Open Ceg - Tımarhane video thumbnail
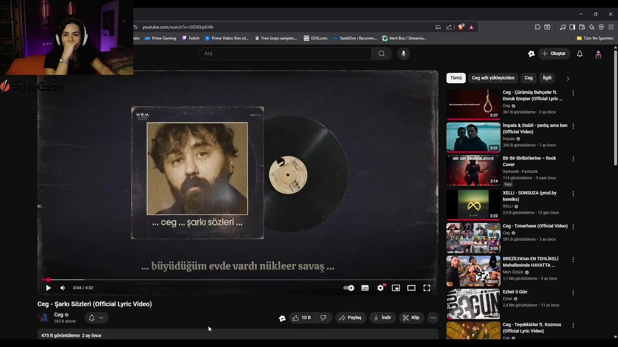 [x=473, y=238]
